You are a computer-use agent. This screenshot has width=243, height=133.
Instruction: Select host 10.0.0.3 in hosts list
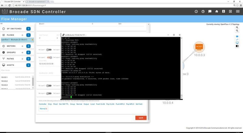click(16, 85)
